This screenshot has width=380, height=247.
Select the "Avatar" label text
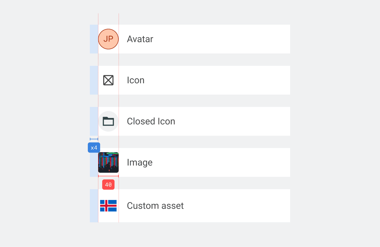(140, 39)
